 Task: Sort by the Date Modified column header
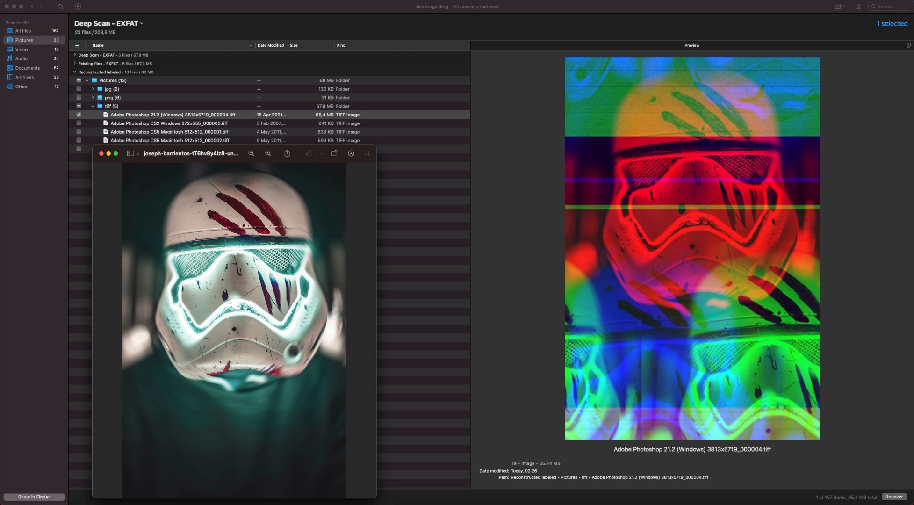(270, 45)
